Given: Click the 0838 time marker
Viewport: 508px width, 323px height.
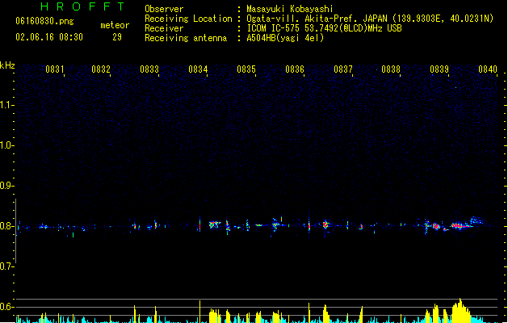Looking at the screenshot, I should click(x=391, y=69).
